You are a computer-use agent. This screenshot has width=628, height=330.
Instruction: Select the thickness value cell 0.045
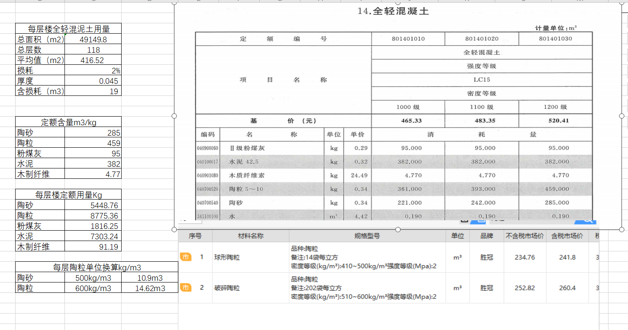93,81
